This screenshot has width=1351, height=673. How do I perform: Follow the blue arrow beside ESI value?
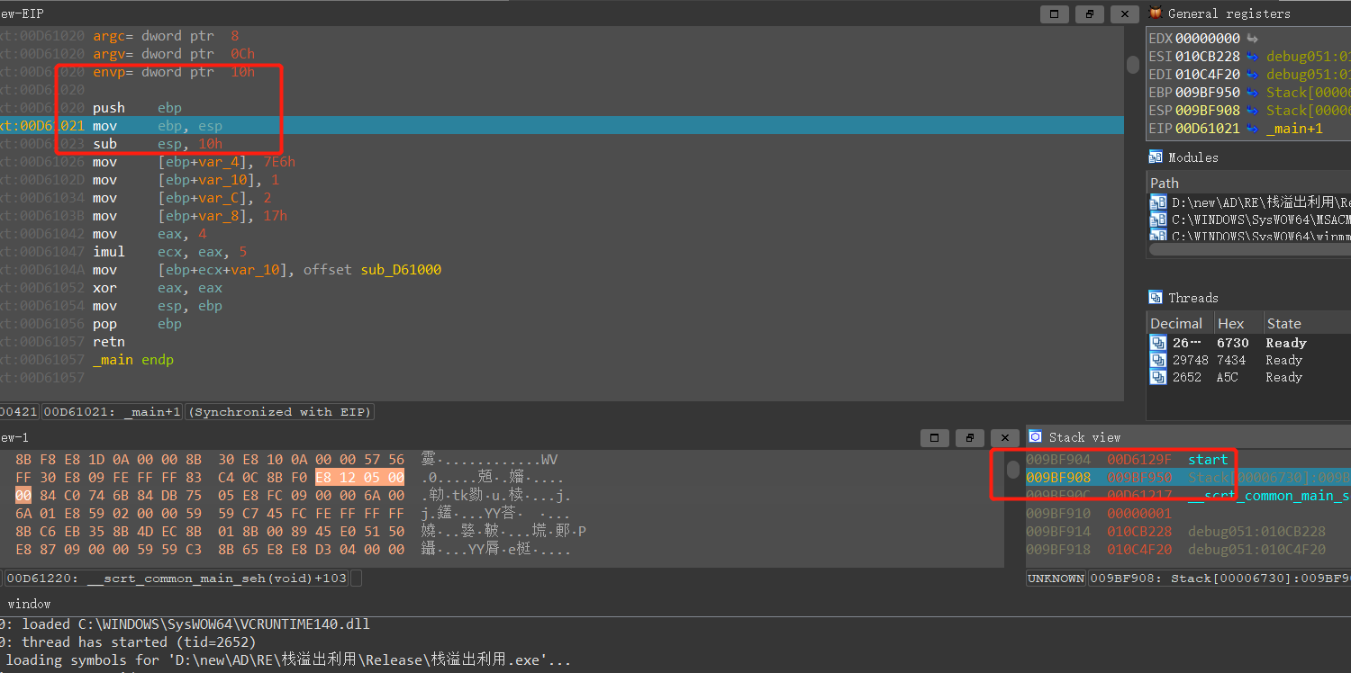click(1252, 57)
